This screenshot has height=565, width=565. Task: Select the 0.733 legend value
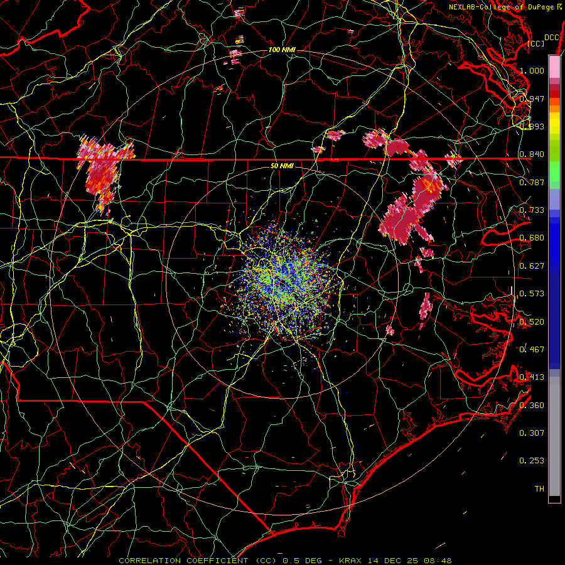pos(532,210)
